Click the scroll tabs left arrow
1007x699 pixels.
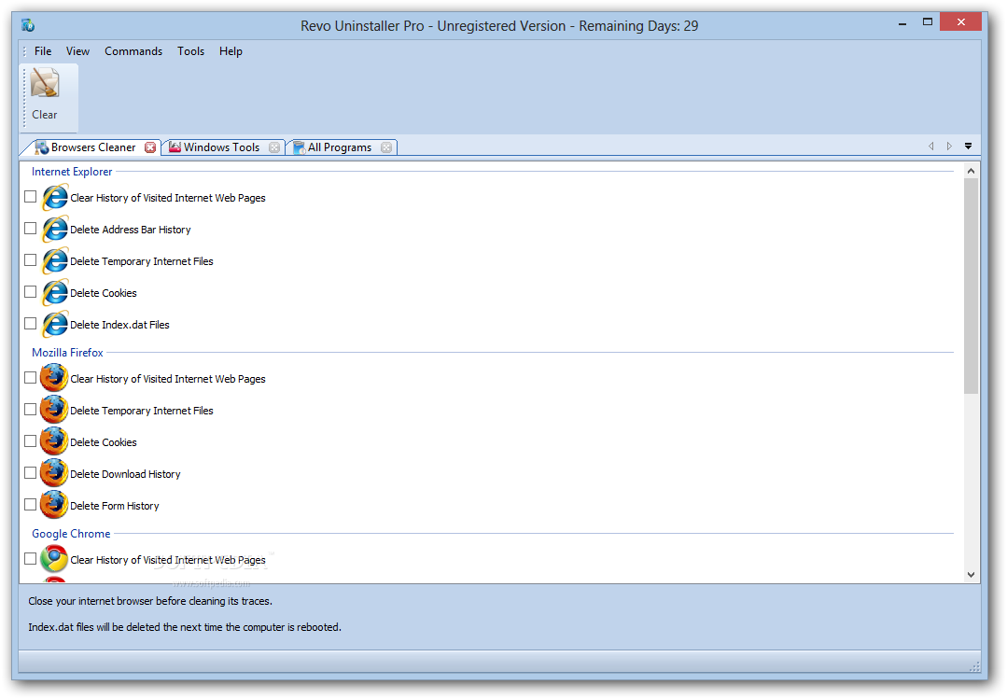930,147
